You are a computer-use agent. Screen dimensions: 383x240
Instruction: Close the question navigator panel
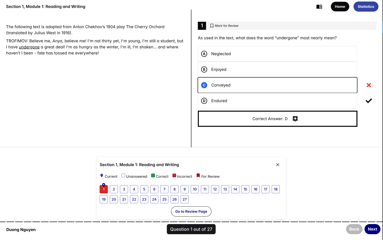point(278,165)
